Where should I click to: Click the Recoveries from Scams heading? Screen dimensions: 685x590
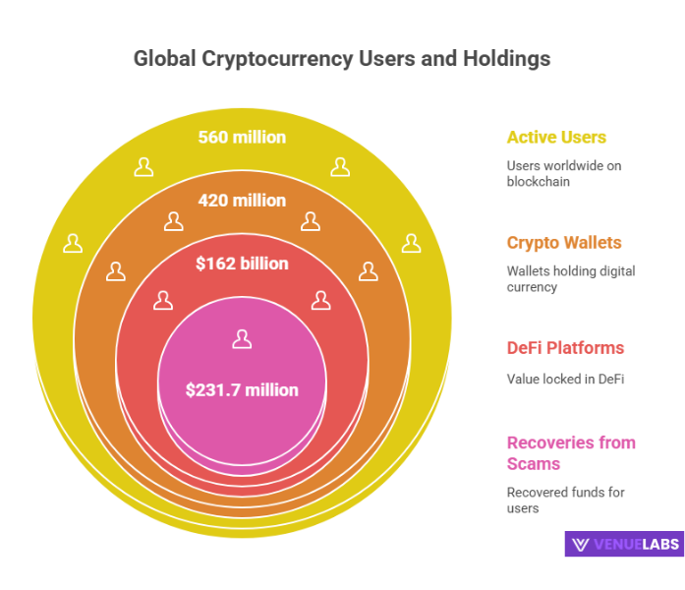click(570, 452)
